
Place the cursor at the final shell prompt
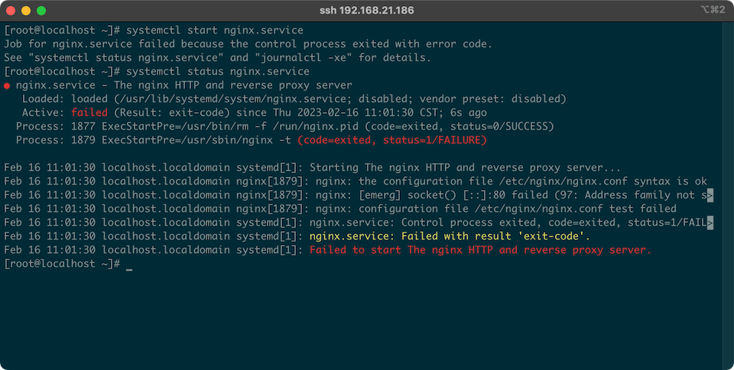pyautogui.click(x=129, y=264)
